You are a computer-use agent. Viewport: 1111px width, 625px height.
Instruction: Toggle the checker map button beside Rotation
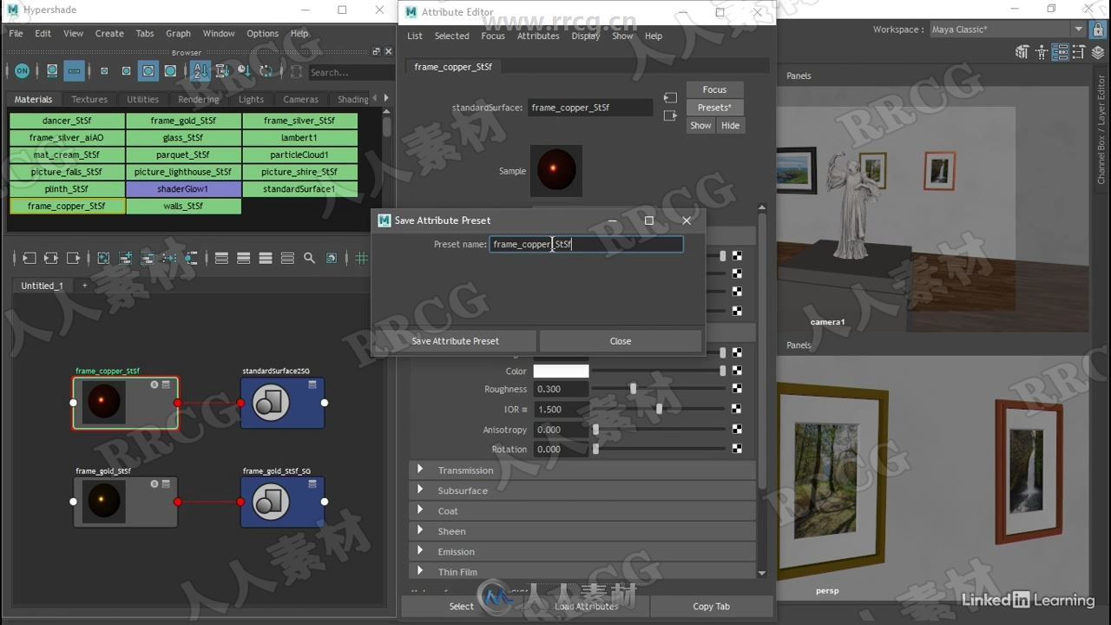[x=737, y=449]
